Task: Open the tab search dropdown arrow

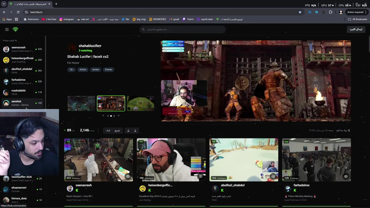Action: point(4,4)
